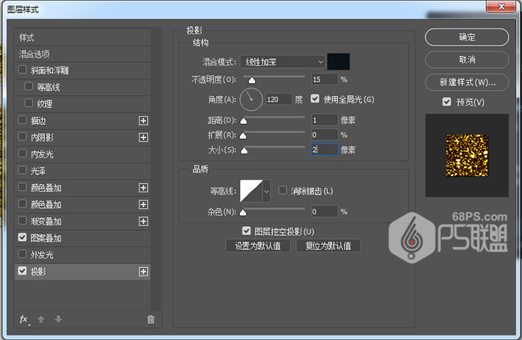Open 混合模式 dropdown showing 线性加深
This screenshot has width=522, height=340.
click(x=282, y=62)
